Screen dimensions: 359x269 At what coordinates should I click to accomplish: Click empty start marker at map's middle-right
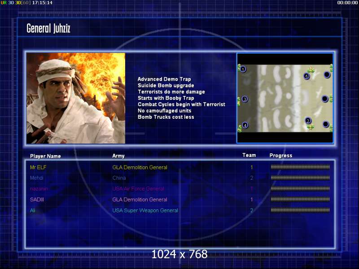pyautogui.click(x=324, y=99)
